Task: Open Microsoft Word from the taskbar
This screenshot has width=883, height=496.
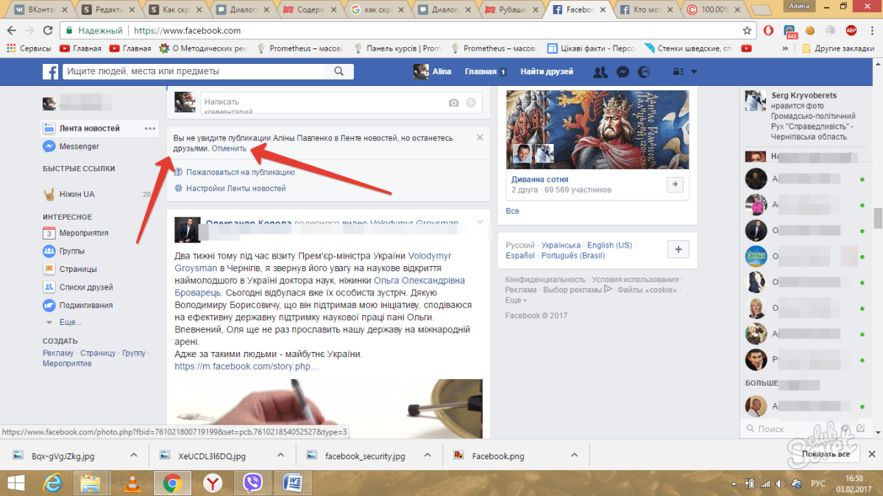Action: click(x=294, y=483)
